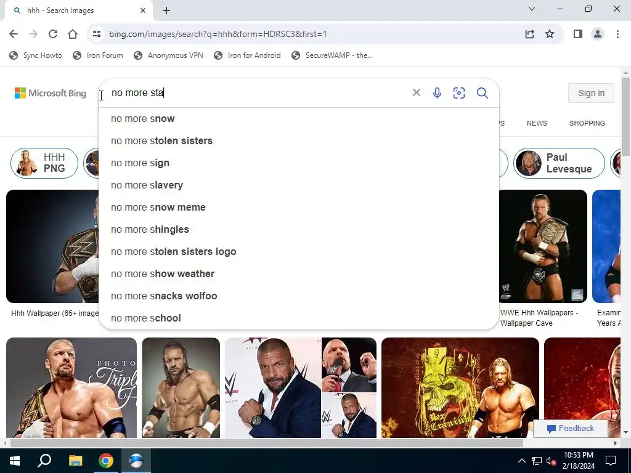Image resolution: width=631 pixels, height=473 pixels.
Task: Switch to SHOPPING tab
Action: [x=587, y=123]
